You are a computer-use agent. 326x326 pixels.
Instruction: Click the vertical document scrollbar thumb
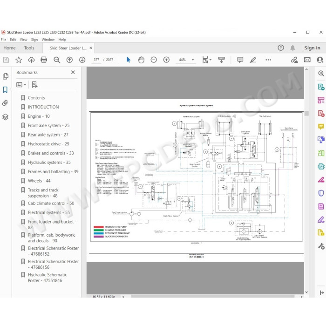(306, 113)
